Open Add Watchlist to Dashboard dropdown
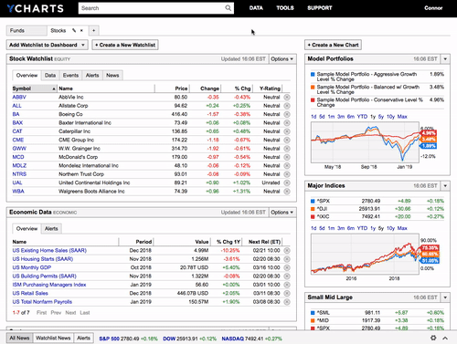This screenshot has height=344, width=457. coord(48,45)
